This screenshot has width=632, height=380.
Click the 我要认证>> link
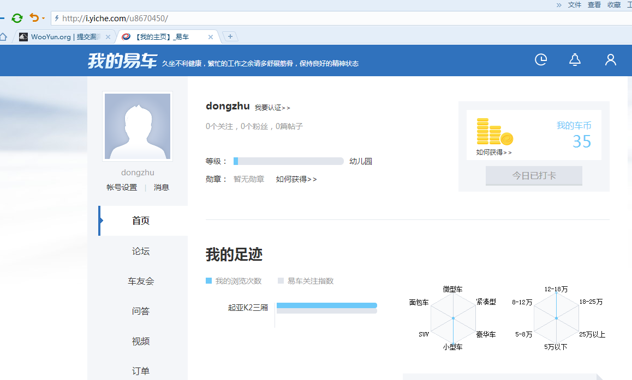[x=272, y=108]
